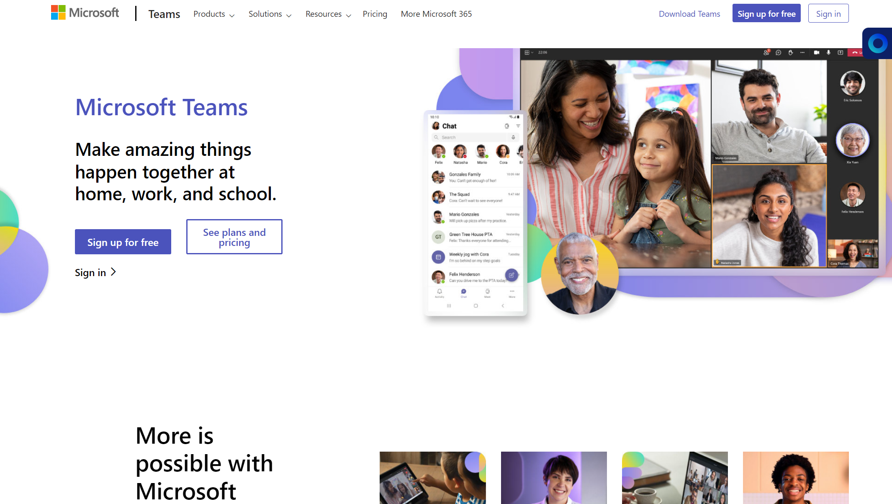This screenshot has width=892, height=504.
Task: Click the red leave call icon
Action: coord(855,52)
